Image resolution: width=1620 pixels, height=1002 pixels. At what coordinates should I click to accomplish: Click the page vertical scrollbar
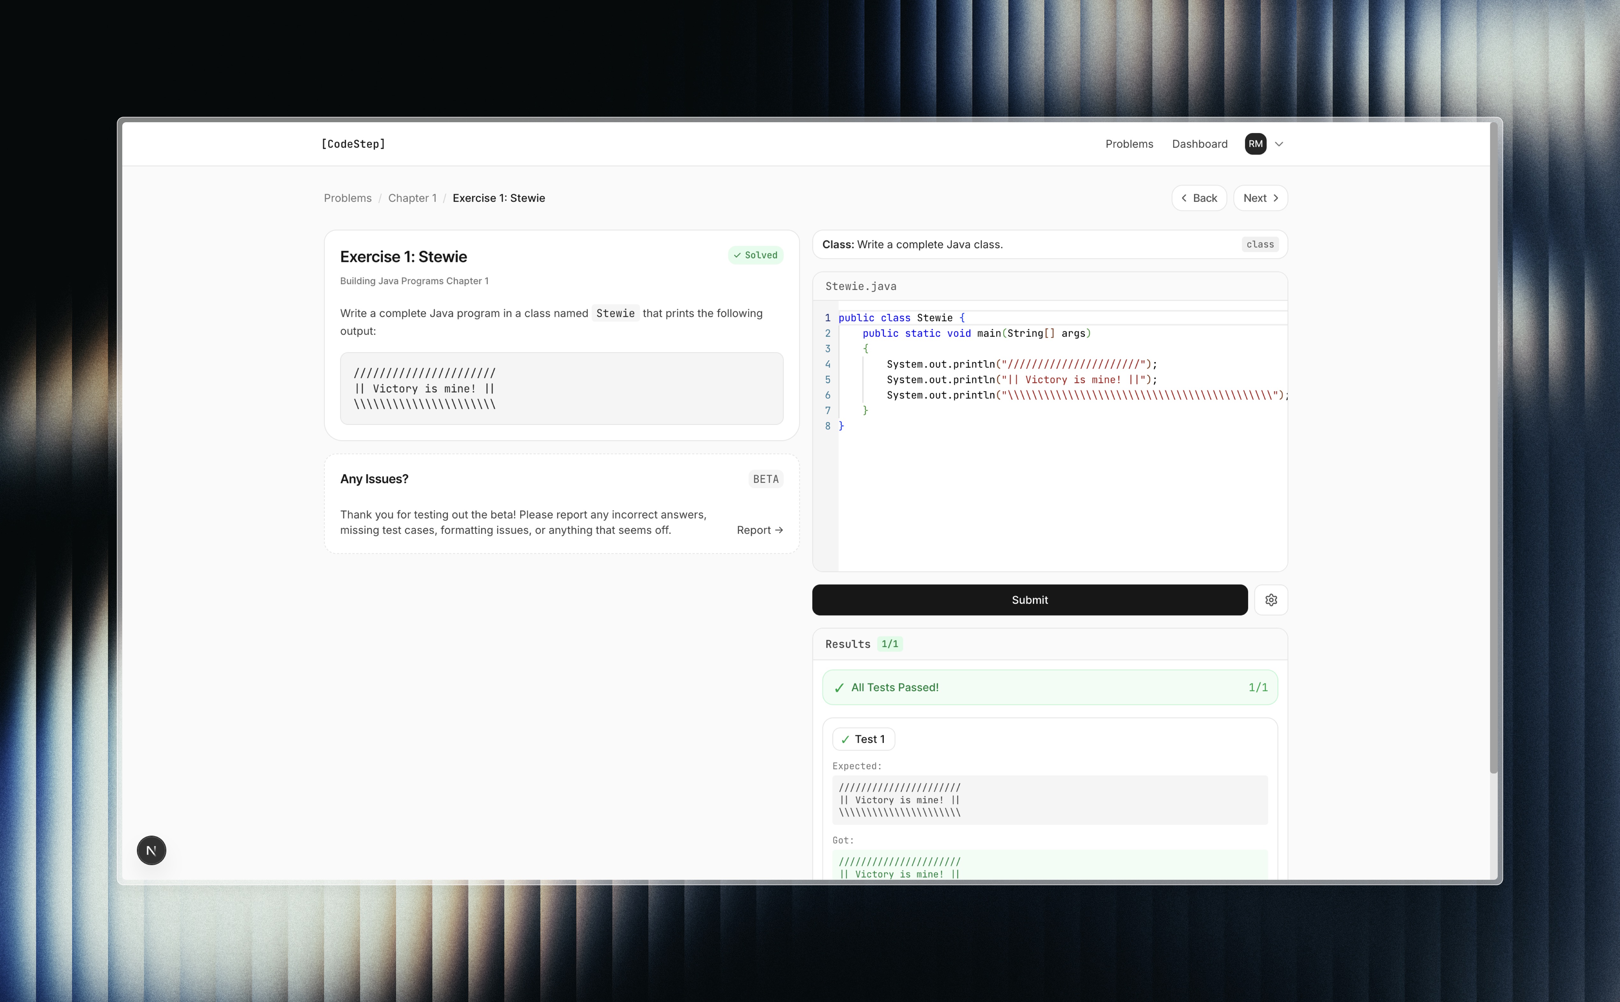tap(1493, 447)
